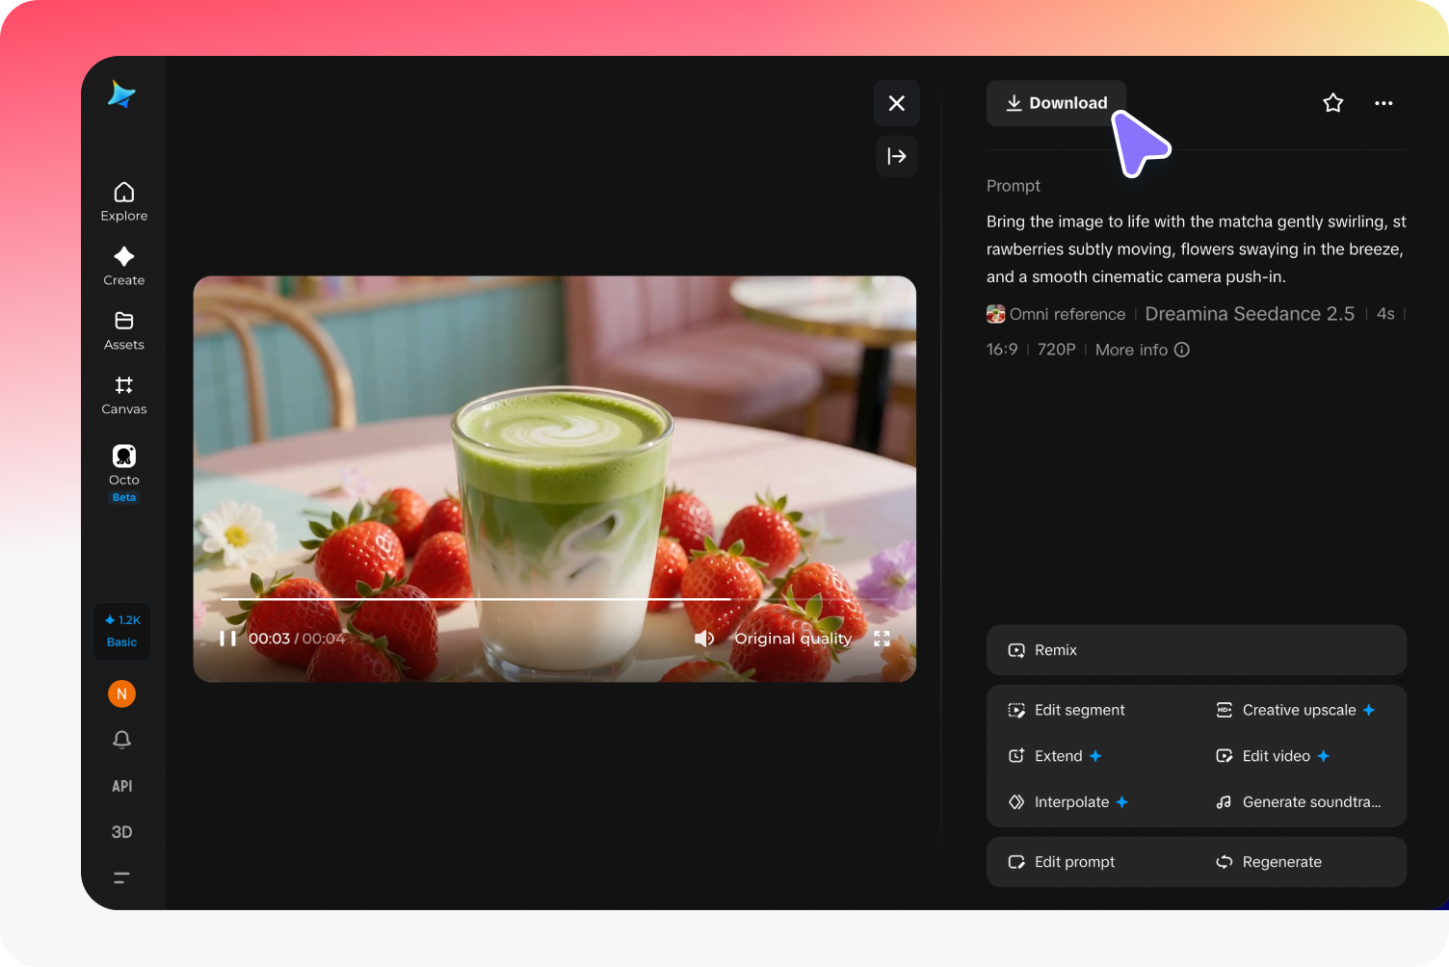This screenshot has height=967, width=1449.
Task: Click the video progress bar
Action: pos(554,599)
